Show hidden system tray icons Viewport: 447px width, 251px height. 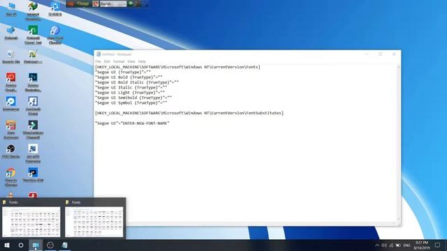point(377,245)
